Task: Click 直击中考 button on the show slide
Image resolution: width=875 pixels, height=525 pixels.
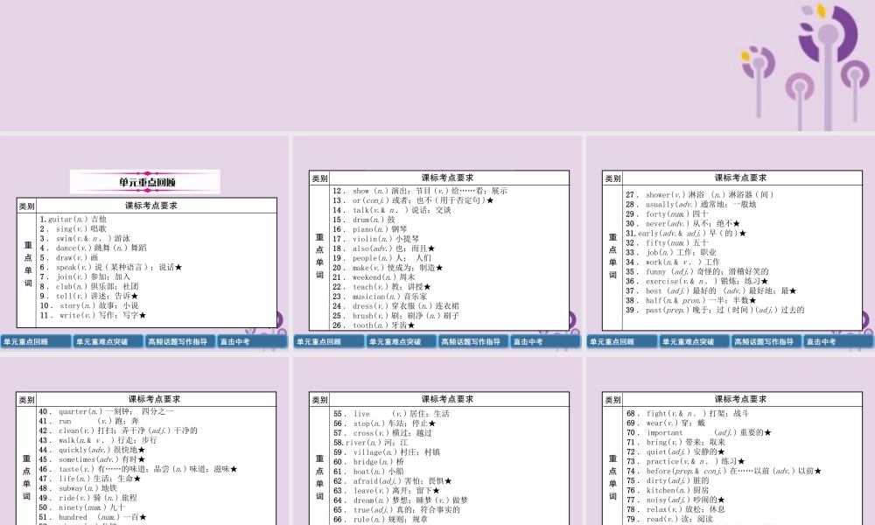Action: [544, 341]
